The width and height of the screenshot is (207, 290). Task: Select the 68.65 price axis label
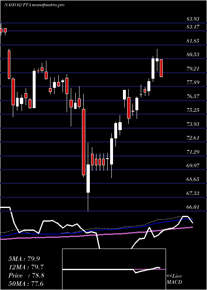pos(193,179)
